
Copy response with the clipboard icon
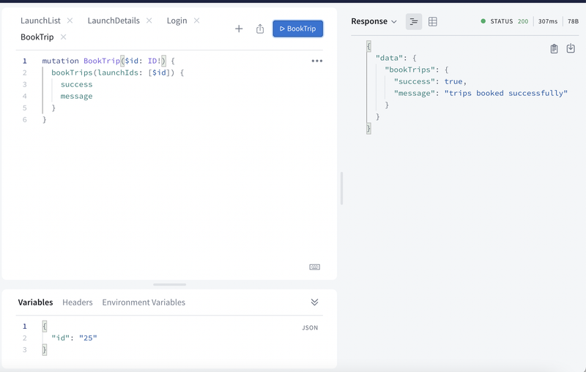pyautogui.click(x=554, y=49)
